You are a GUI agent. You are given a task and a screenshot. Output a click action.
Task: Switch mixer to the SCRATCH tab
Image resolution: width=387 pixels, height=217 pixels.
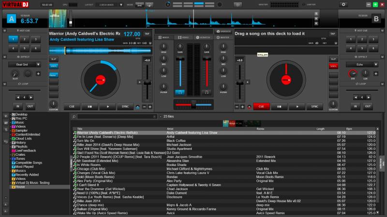coord(203,38)
